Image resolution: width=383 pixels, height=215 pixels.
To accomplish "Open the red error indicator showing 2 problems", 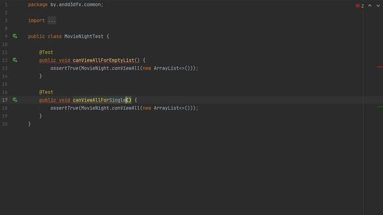I will (360, 6).
